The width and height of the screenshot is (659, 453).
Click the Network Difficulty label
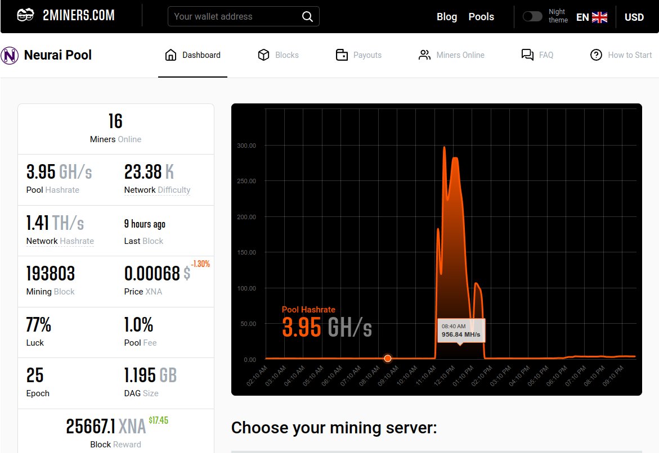click(x=157, y=190)
